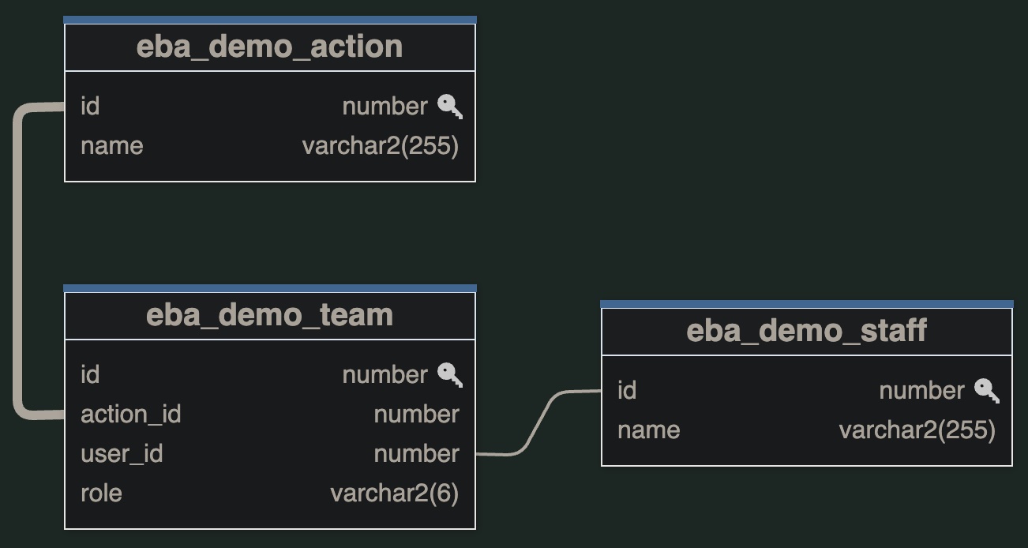Click the id column in eba_demo_team
The height and width of the screenshot is (548, 1028).
point(90,375)
